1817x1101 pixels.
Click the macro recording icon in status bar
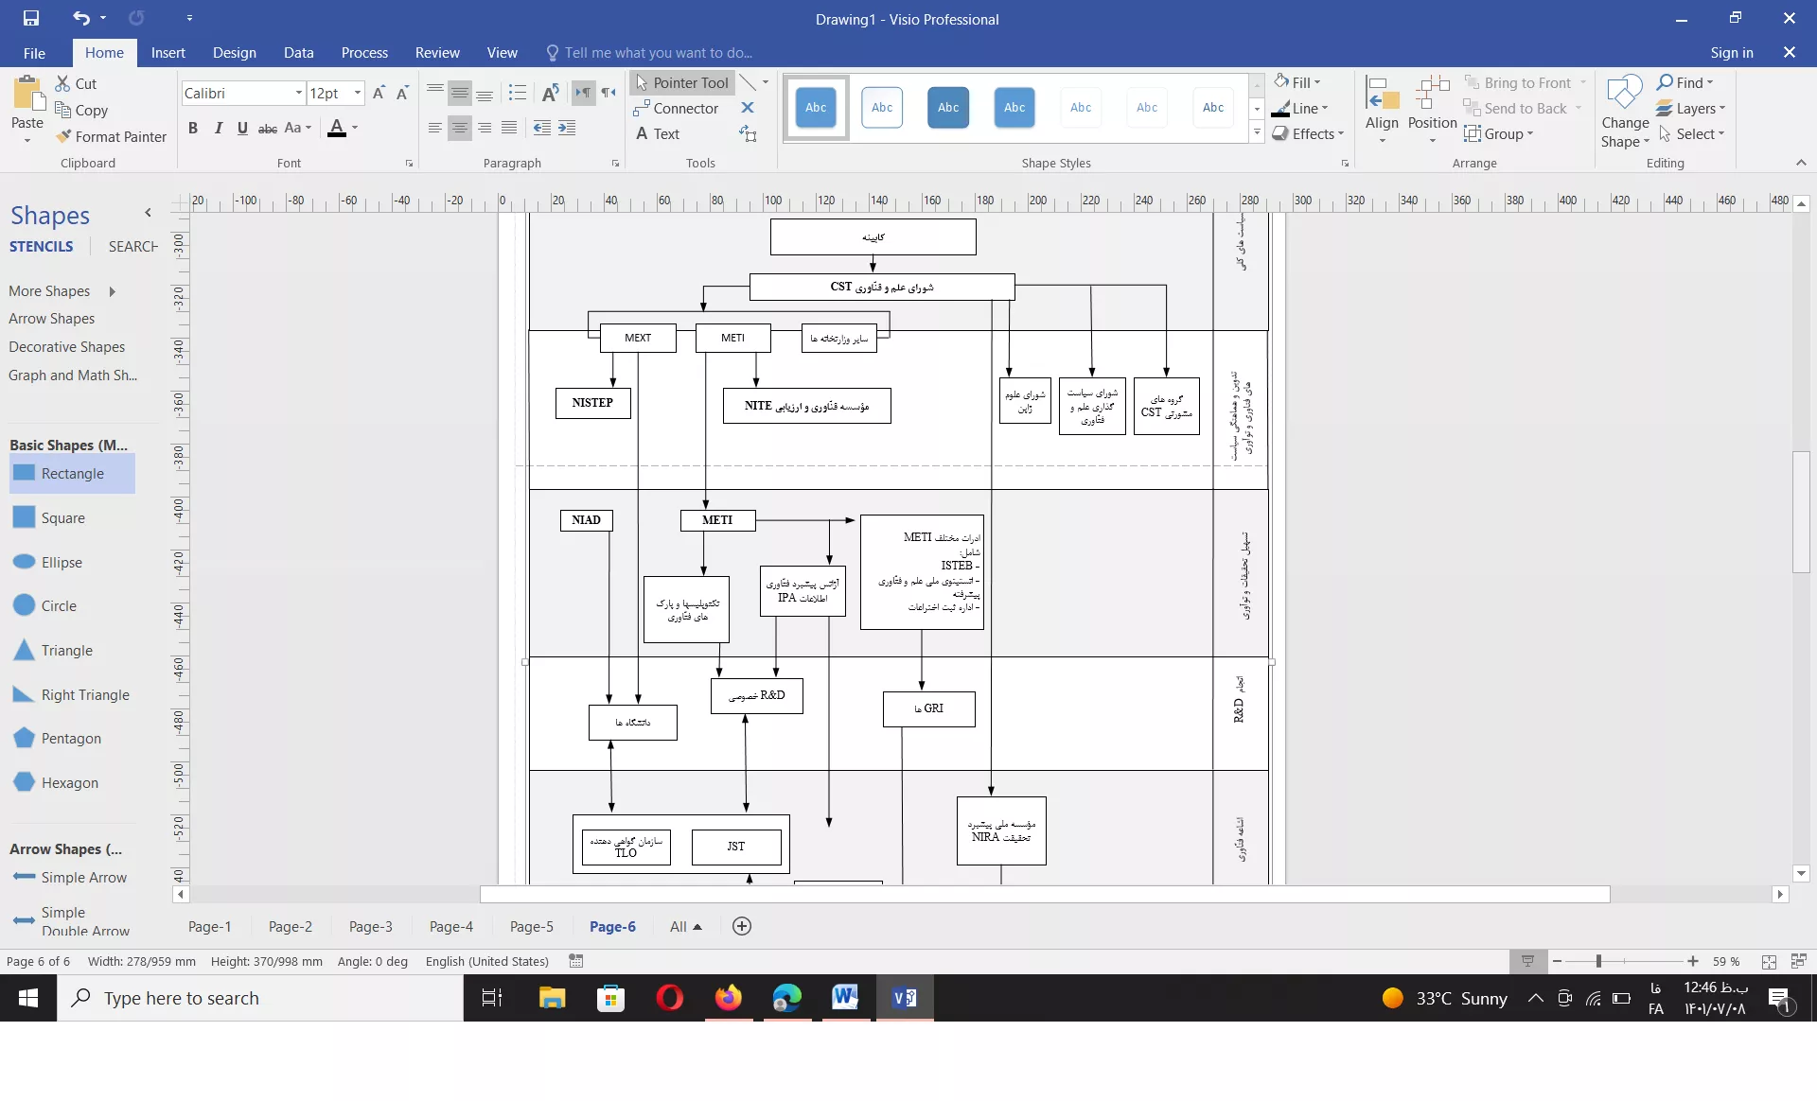point(575,961)
